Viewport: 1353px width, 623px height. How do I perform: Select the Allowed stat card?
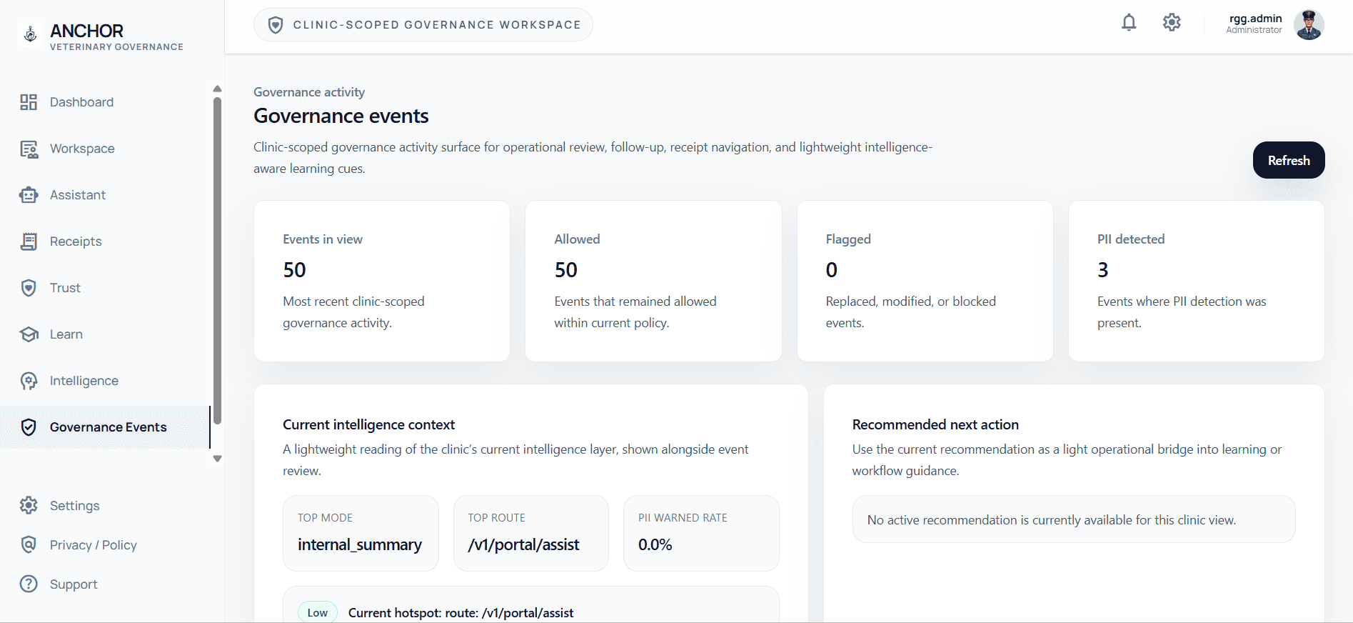click(653, 281)
